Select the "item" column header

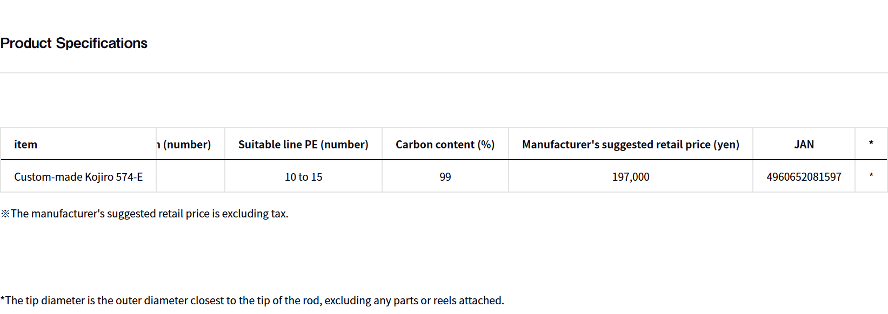click(x=26, y=145)
